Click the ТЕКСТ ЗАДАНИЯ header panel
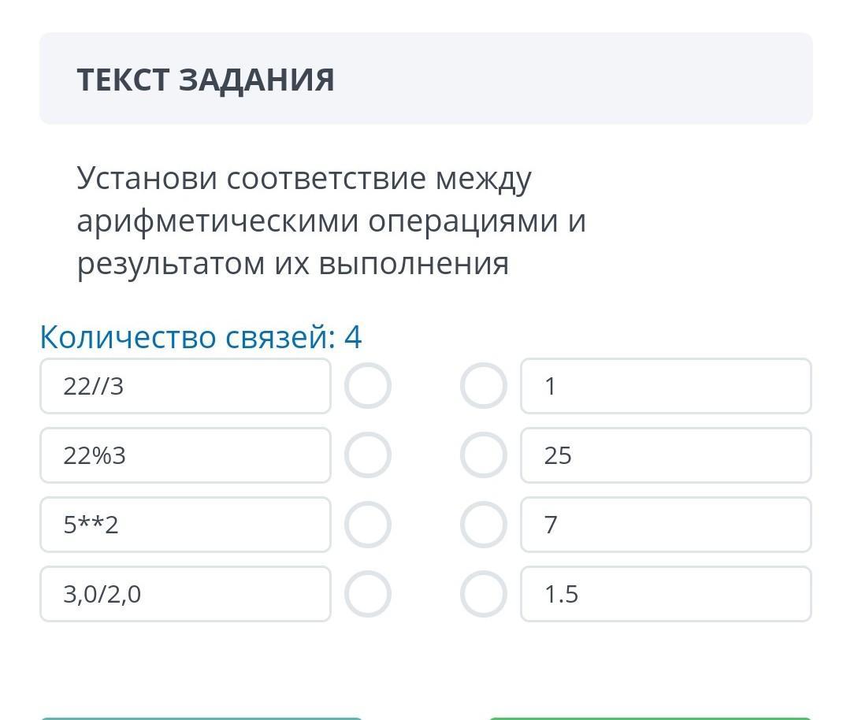 tap(425, 79)
